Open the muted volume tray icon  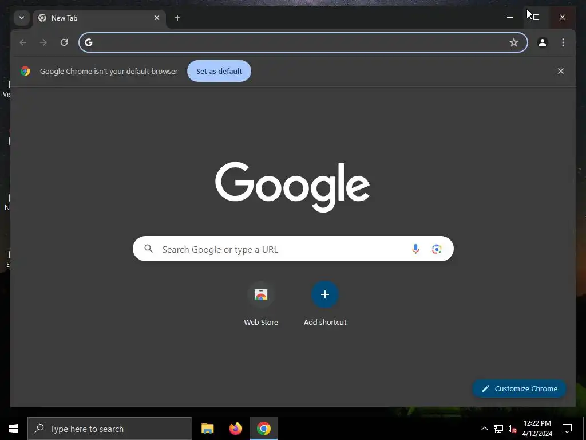click(512, 429)
